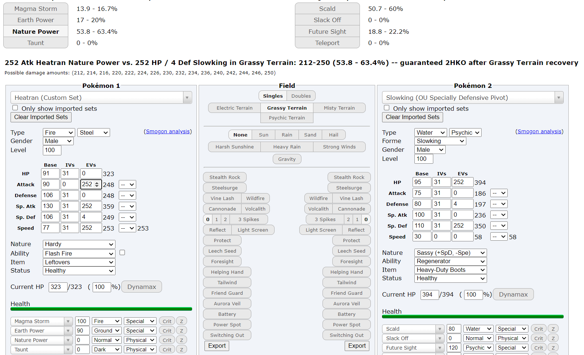Toggle Crit for Magma Storm
The width and height of the screenshot is (584, 355).
[167, 321]
